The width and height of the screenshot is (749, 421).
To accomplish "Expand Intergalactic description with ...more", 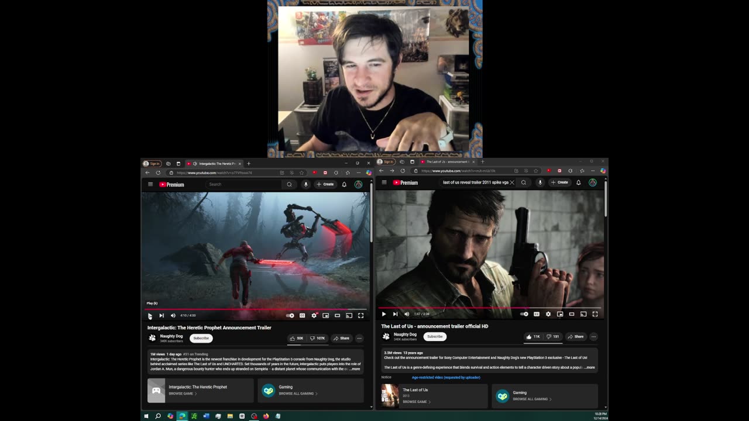I will [355, 369].
